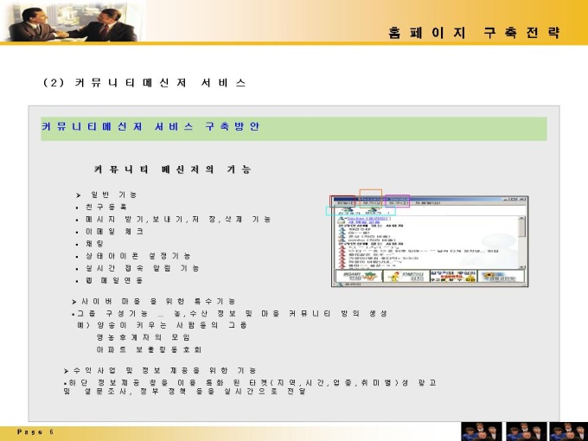Open the 도움말(H) menu in the messenger window
Viewport: 588px width, 441px height.
click(428, 203)
